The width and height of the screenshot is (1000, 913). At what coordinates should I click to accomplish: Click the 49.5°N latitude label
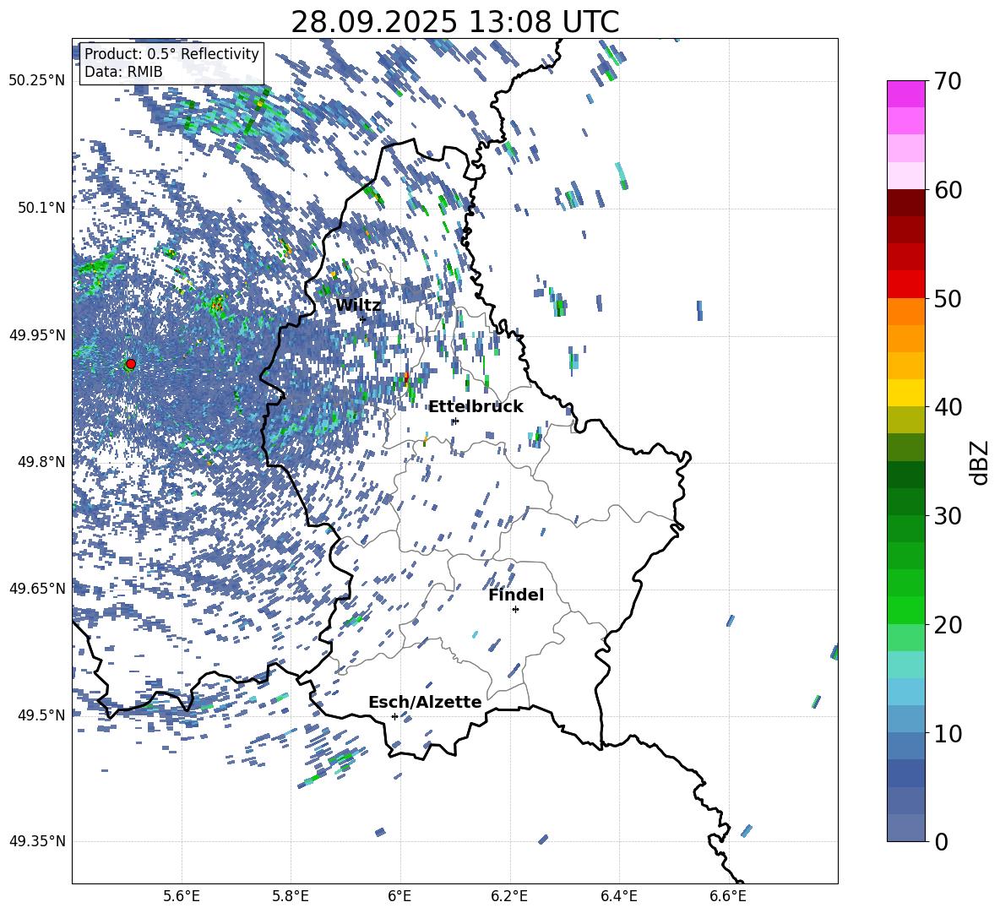[41, 715]
